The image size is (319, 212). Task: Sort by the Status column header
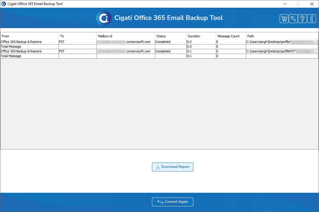point(171,36)
